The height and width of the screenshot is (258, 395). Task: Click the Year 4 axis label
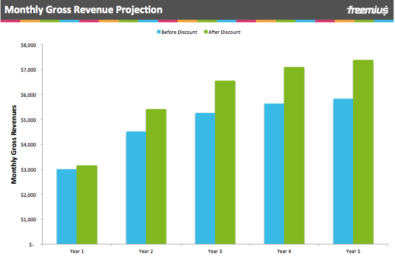coord(284,251)
